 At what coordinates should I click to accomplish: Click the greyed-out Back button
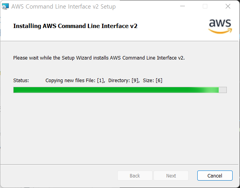click(135, 176)
